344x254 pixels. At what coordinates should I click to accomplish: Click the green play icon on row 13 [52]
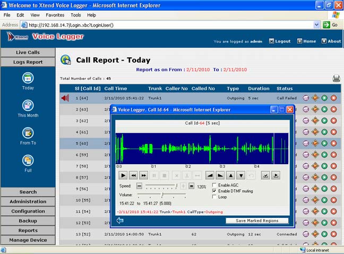click(x=324, y=234)
